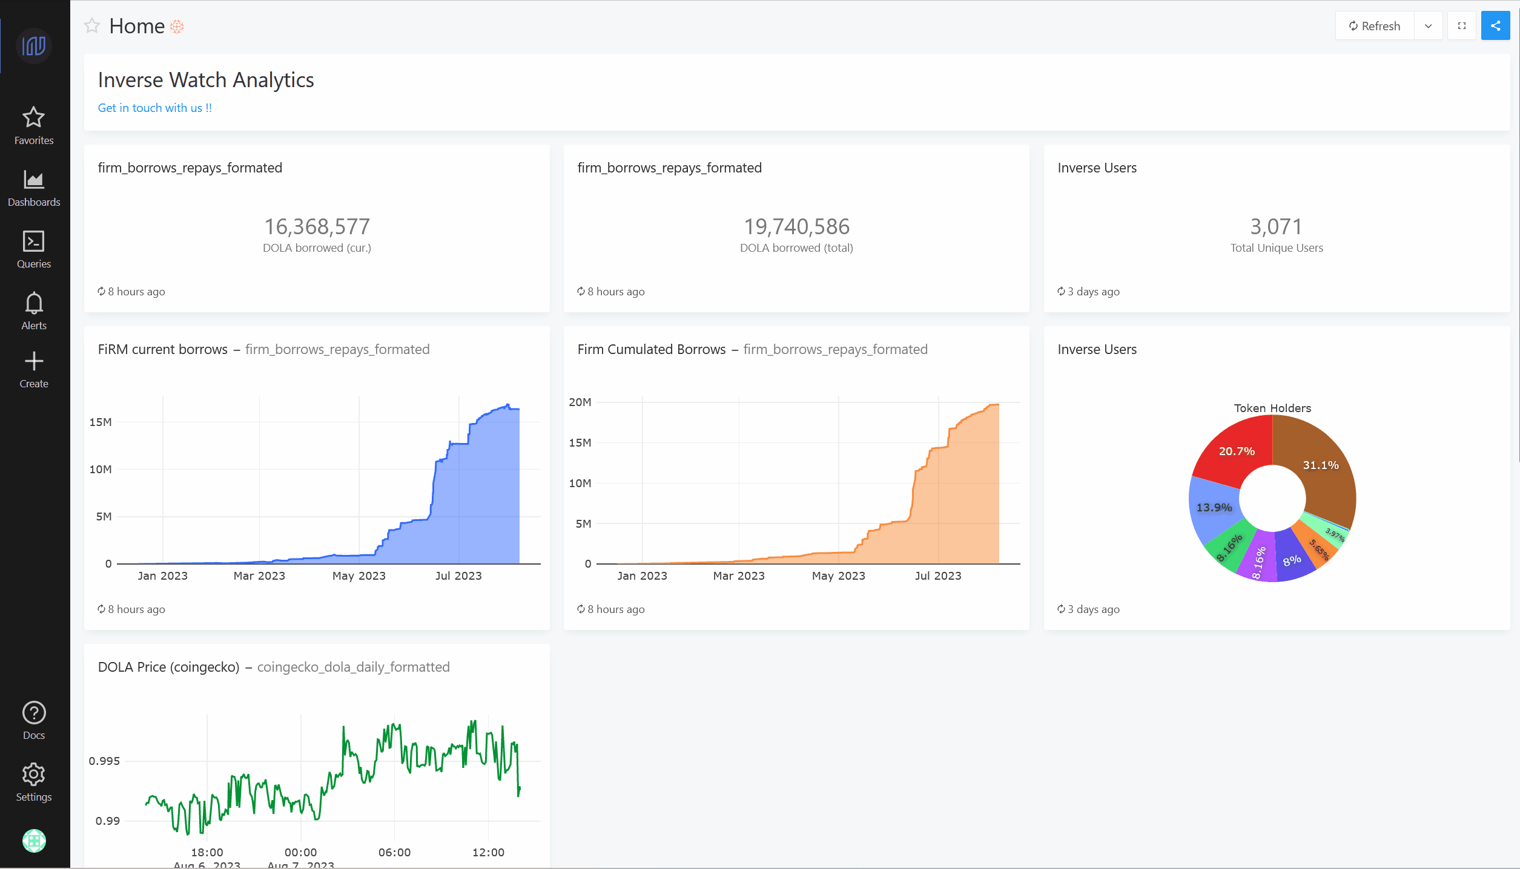Open the Queries sidebar section
Image resolution: width=1520 pixels, height=869 pixels.
pyautogui.click(x=34, y=249)
